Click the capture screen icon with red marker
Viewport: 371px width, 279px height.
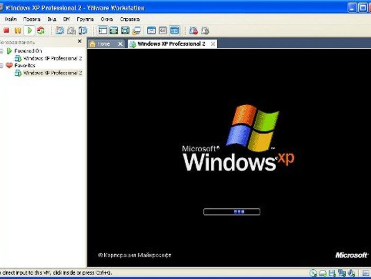(194, 31)
